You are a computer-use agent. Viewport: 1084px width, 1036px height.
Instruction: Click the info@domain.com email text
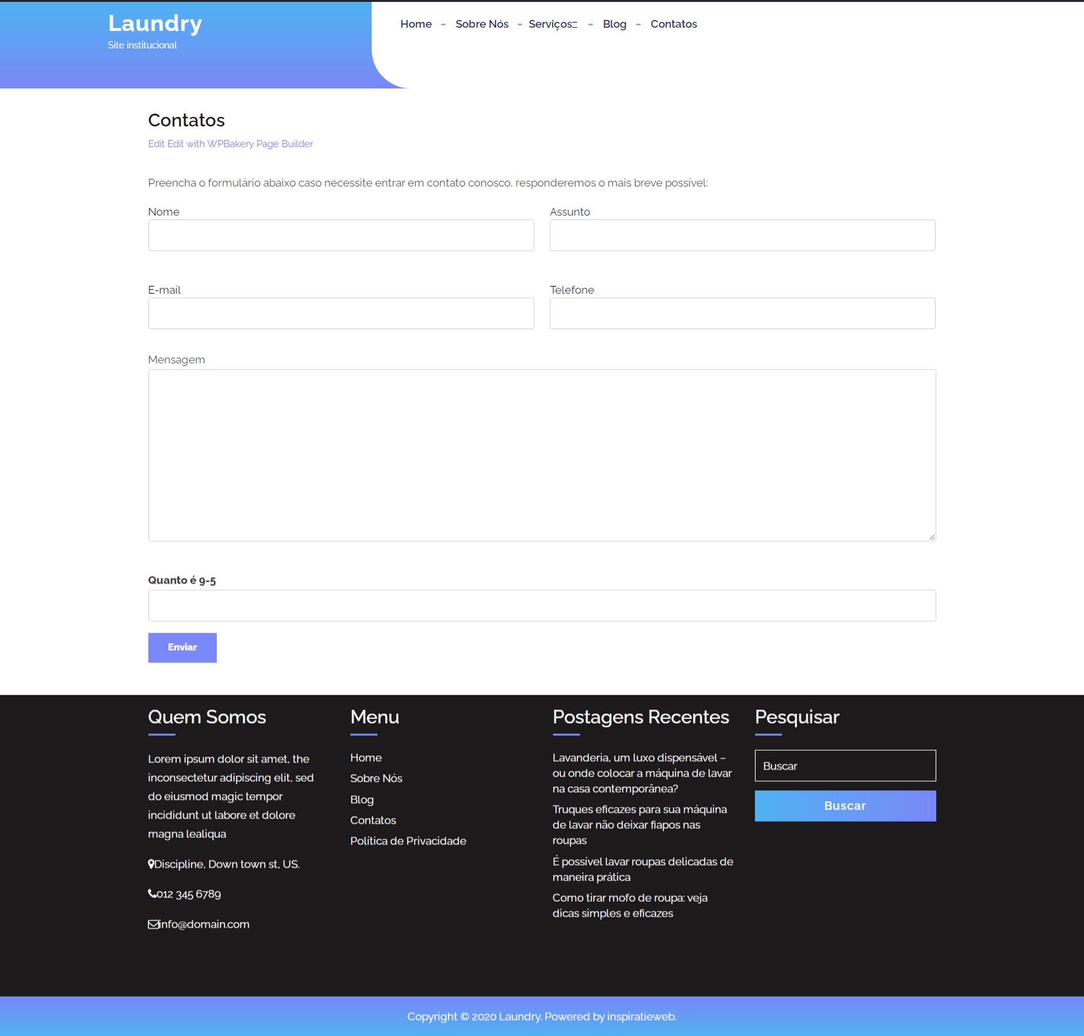coord(205,924)
